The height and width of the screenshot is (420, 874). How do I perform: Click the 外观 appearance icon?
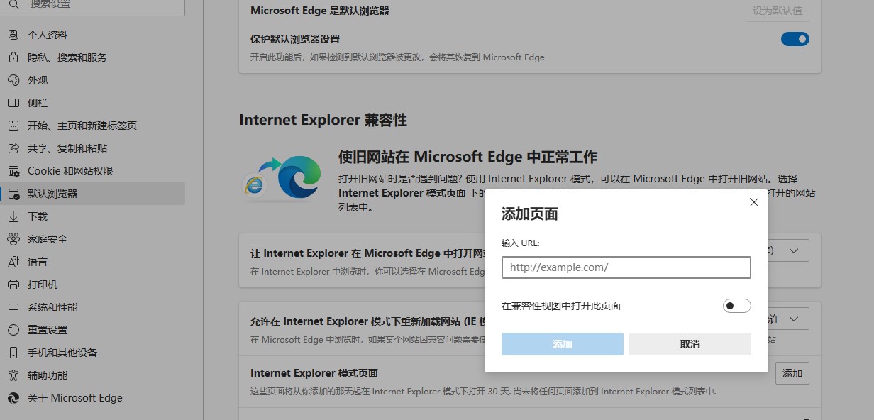pyautogui.click(x=13, y=80)
